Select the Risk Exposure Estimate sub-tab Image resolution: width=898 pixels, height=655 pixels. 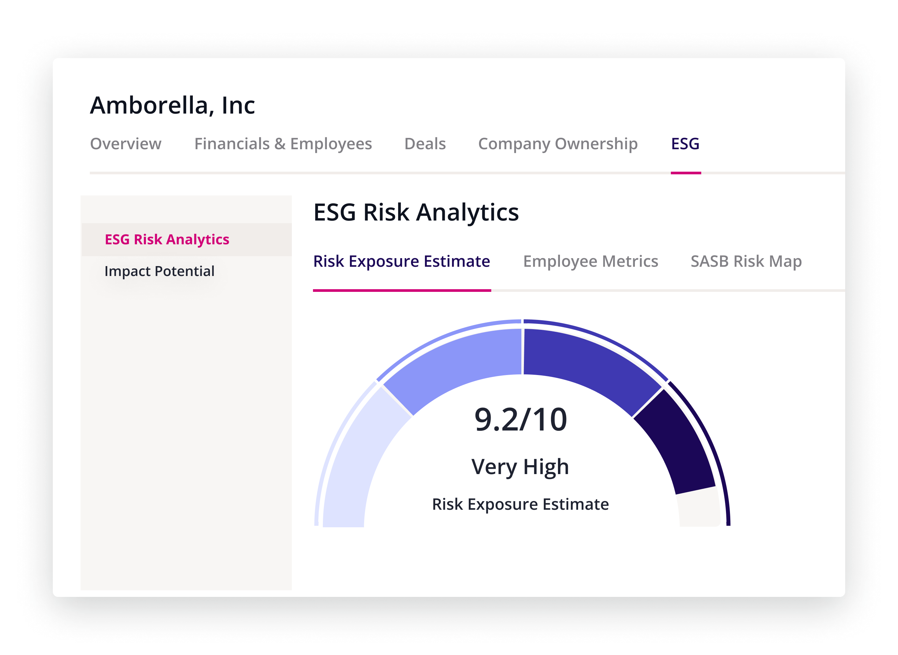click(x=401, y=261)
